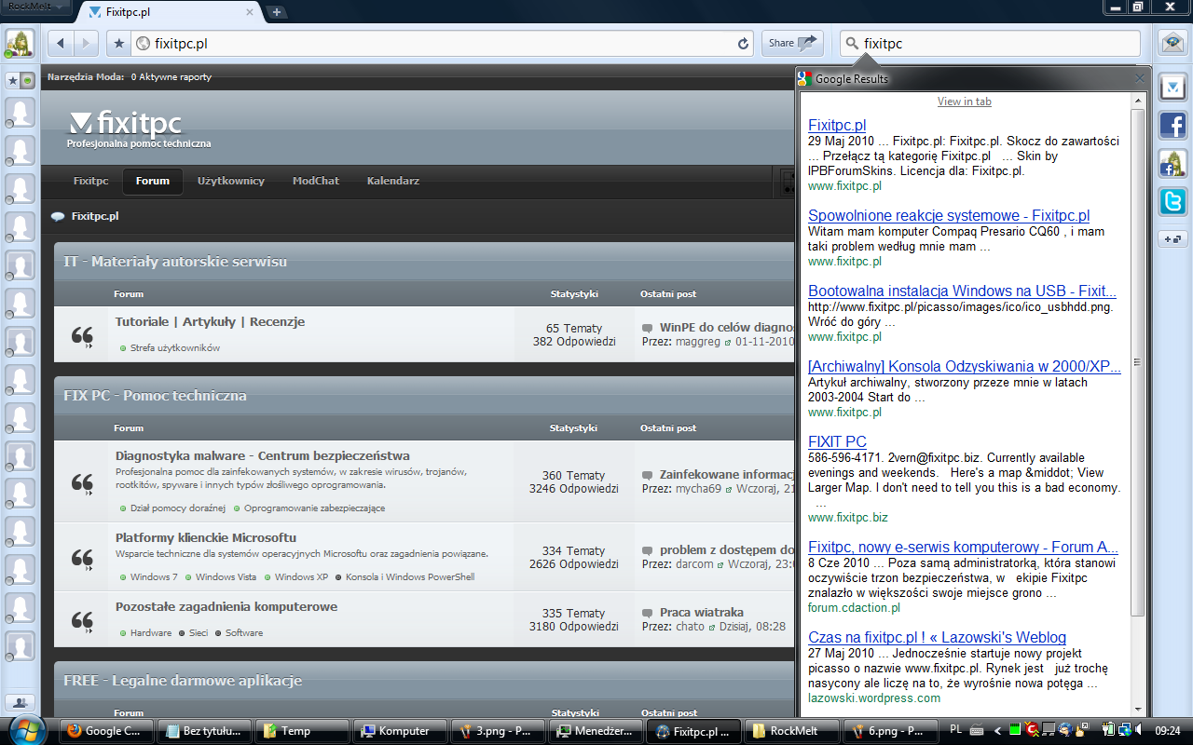The height and width of the screenshot is (745, 1193).
Task: Click the Windows Start button
Action: [x=25, y=730]
